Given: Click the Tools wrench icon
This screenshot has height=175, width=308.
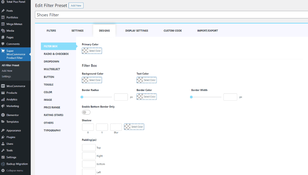Looking at the screenshot, I should tap(3, 150).
